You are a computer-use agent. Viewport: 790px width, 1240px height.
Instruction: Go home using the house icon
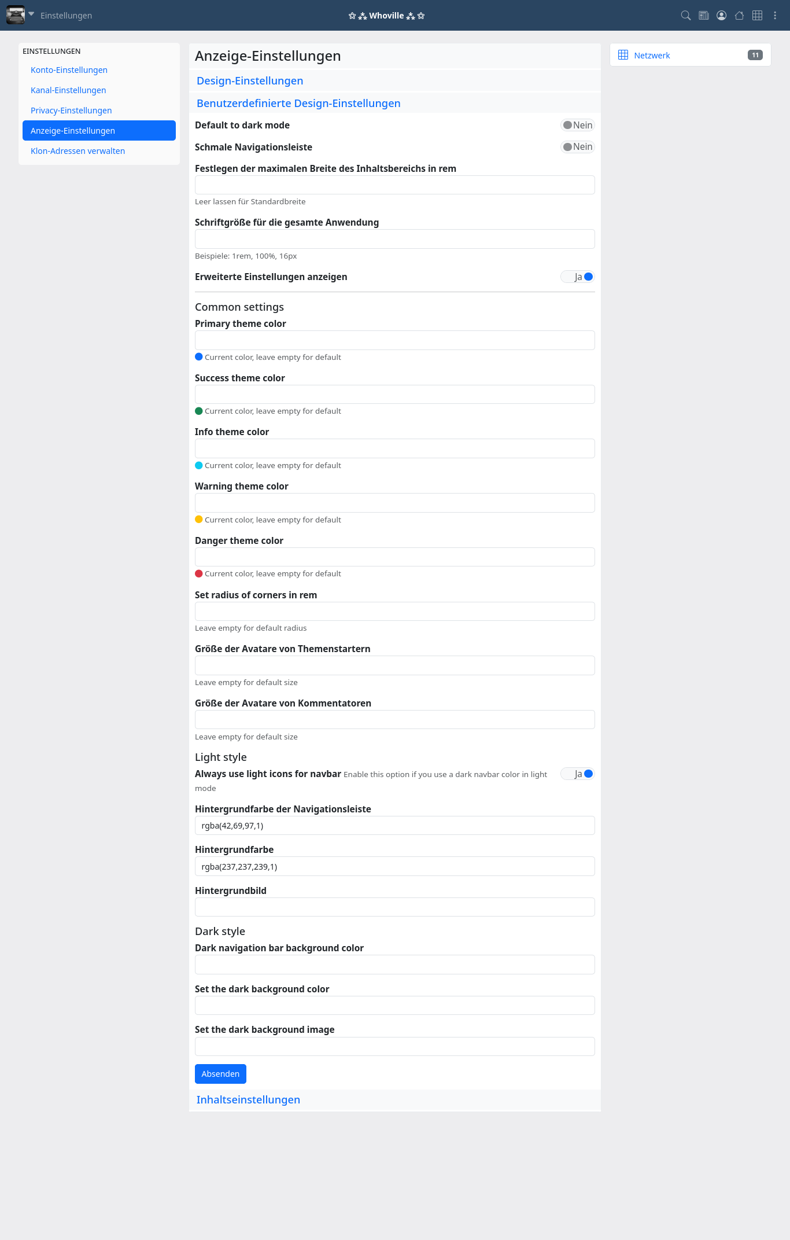[739, 16]
